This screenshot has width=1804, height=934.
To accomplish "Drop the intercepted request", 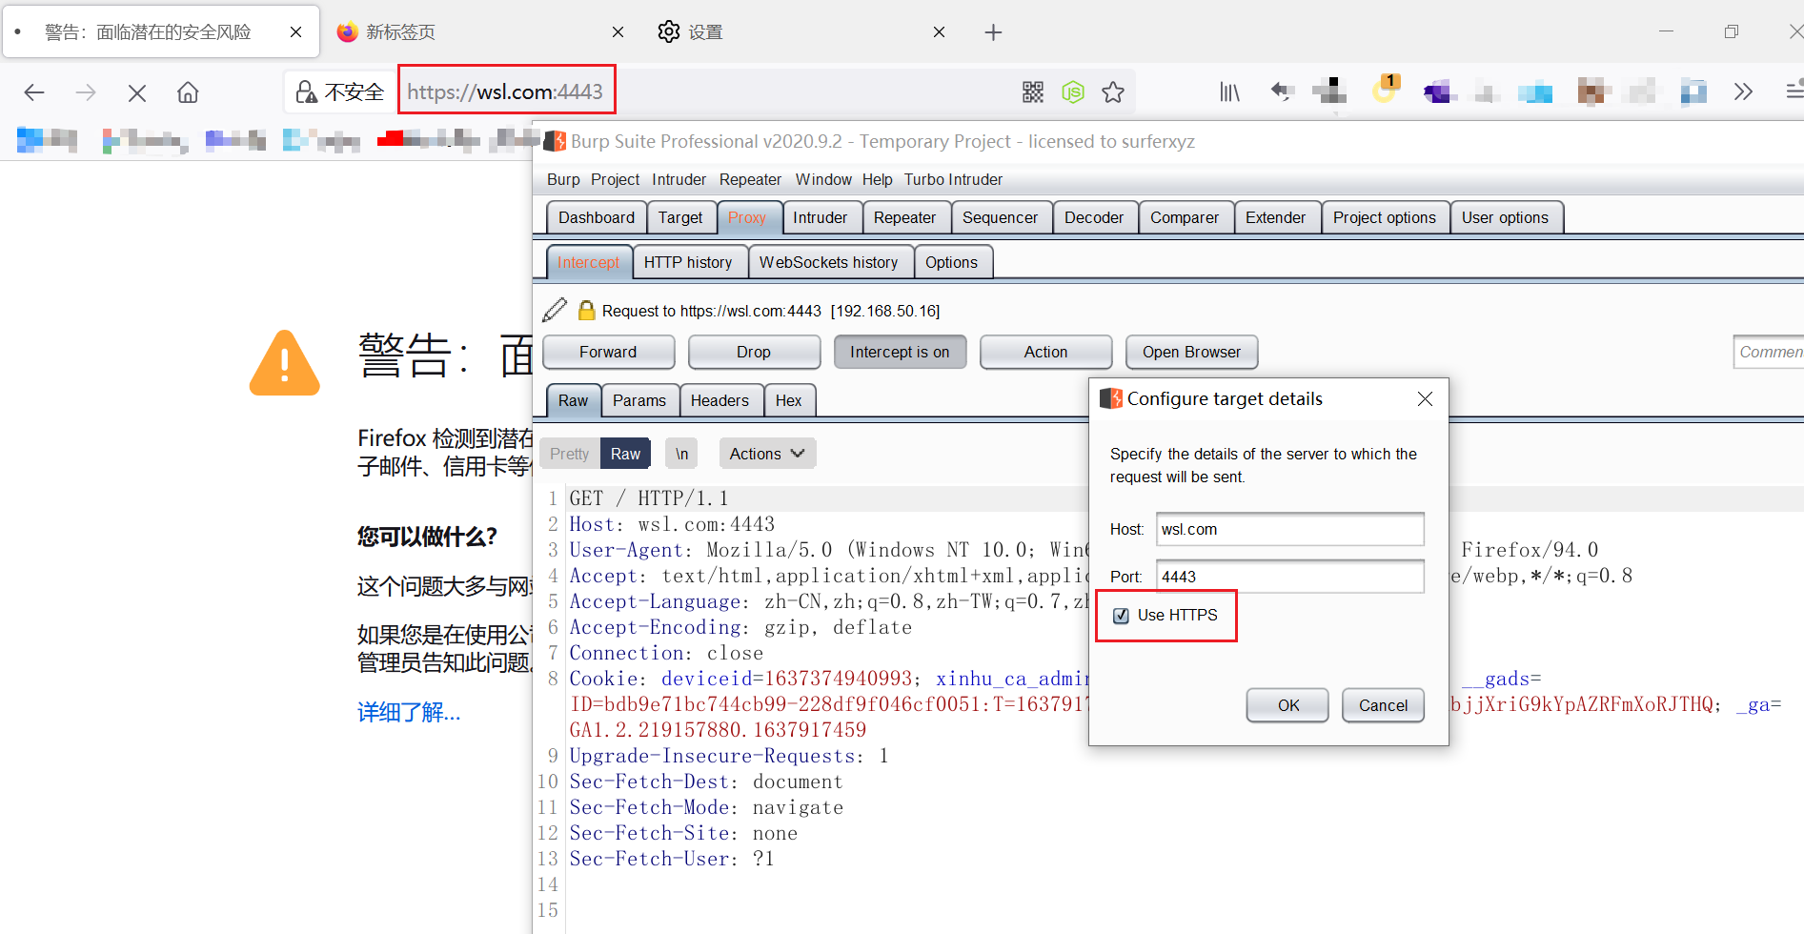I will (754, 352).
